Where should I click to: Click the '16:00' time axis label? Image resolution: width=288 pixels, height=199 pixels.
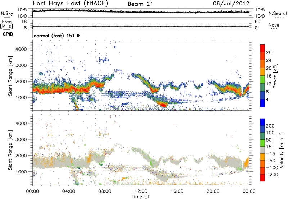point(177,191)
